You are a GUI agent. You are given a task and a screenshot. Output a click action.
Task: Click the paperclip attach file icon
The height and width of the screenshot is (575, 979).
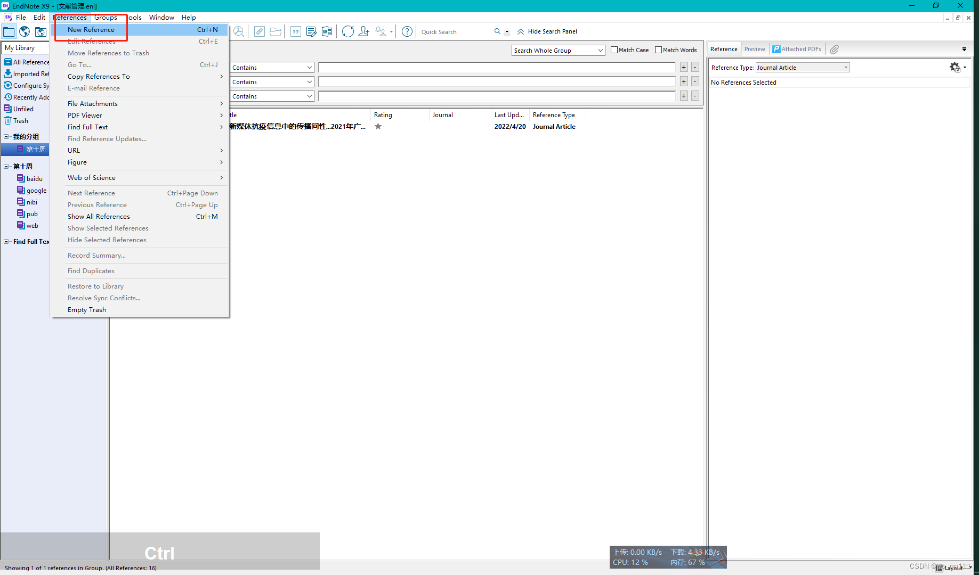[x=835, y=49]
